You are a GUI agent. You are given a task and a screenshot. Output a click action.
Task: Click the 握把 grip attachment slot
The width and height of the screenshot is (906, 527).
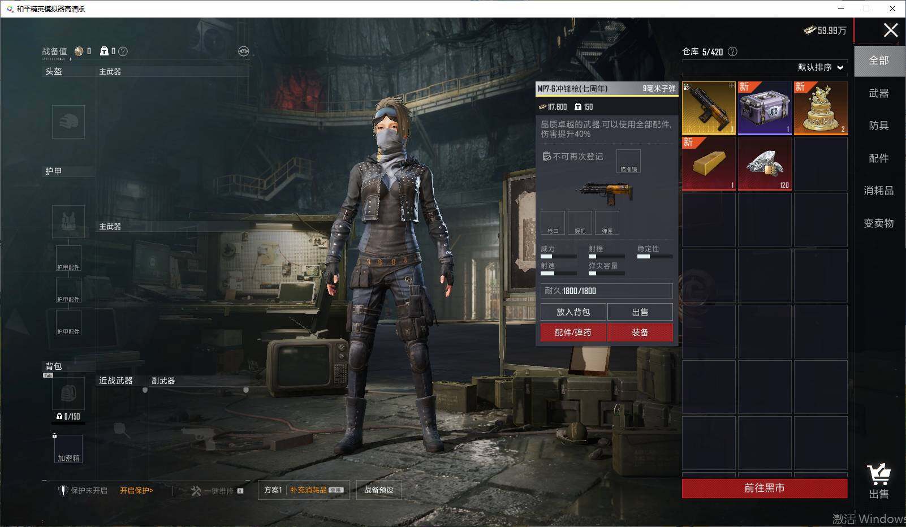580,223
